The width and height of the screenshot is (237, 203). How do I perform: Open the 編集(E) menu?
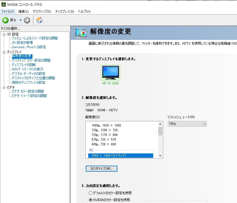tap(23, 11)
